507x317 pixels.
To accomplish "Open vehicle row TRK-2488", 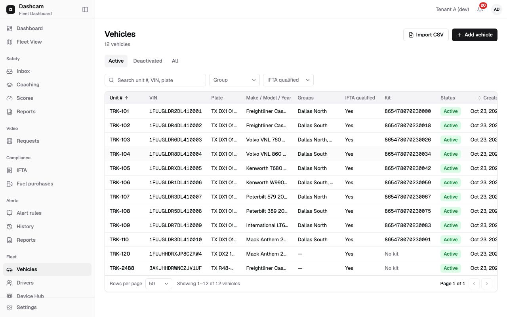I will [301, 268].
